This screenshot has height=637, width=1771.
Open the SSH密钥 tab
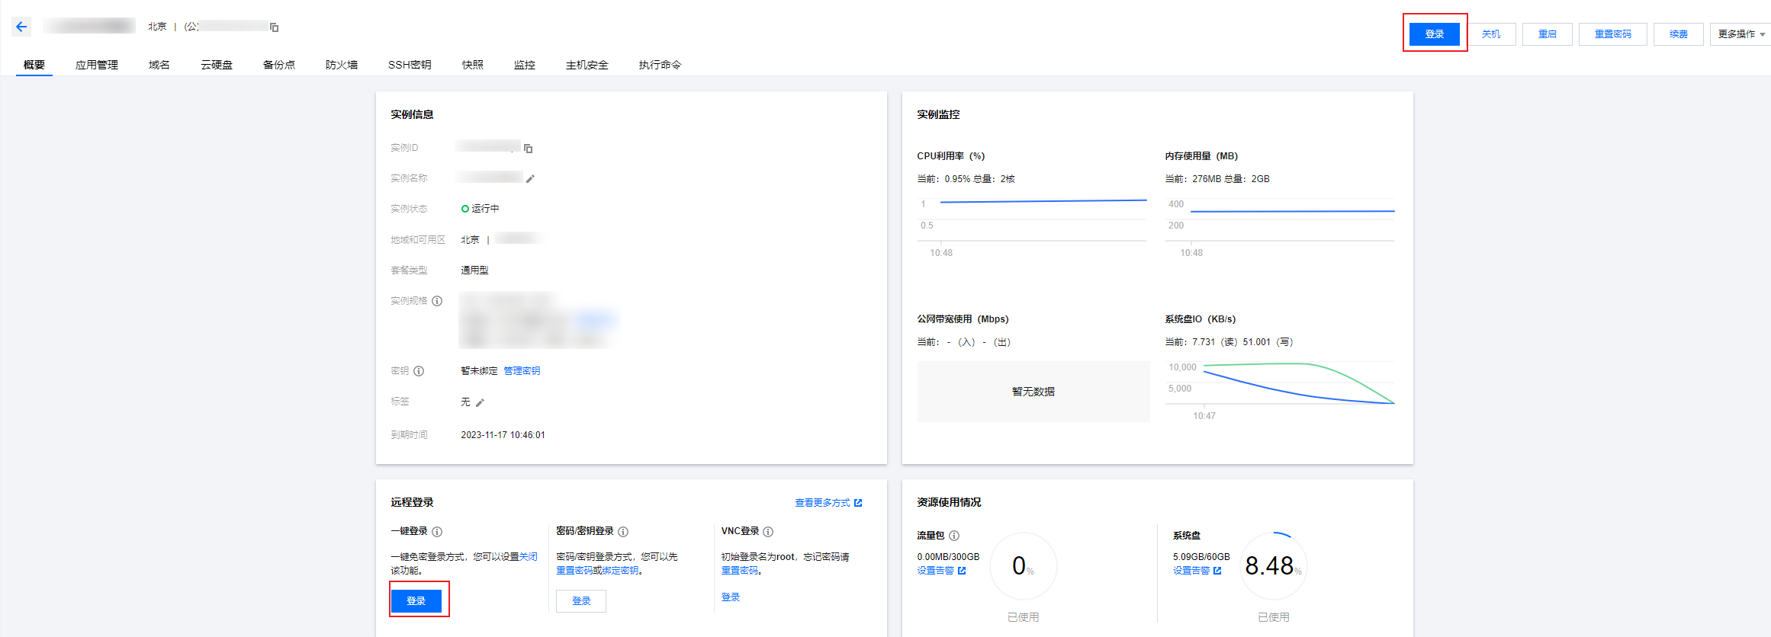point(410,65)
